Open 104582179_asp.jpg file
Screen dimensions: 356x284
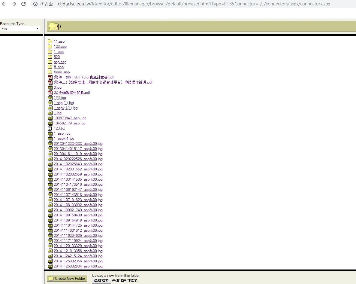tap(69, 123)
